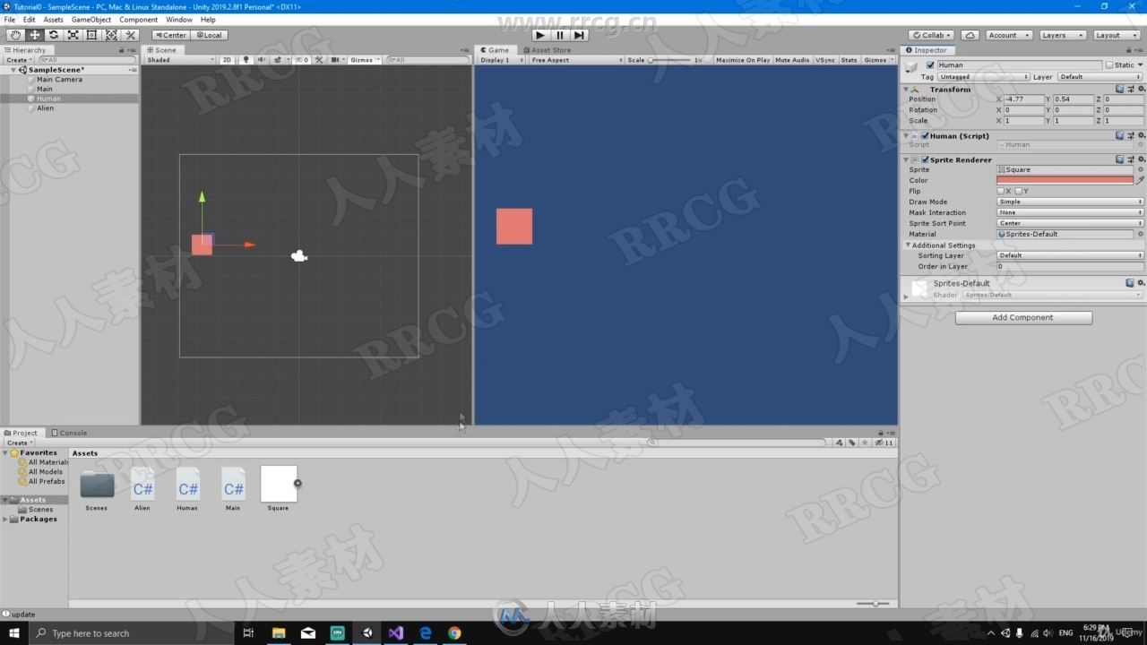Toggle scene audio speaker icon
This screenshot has width=1147, height=645.
tap(262, 60)
